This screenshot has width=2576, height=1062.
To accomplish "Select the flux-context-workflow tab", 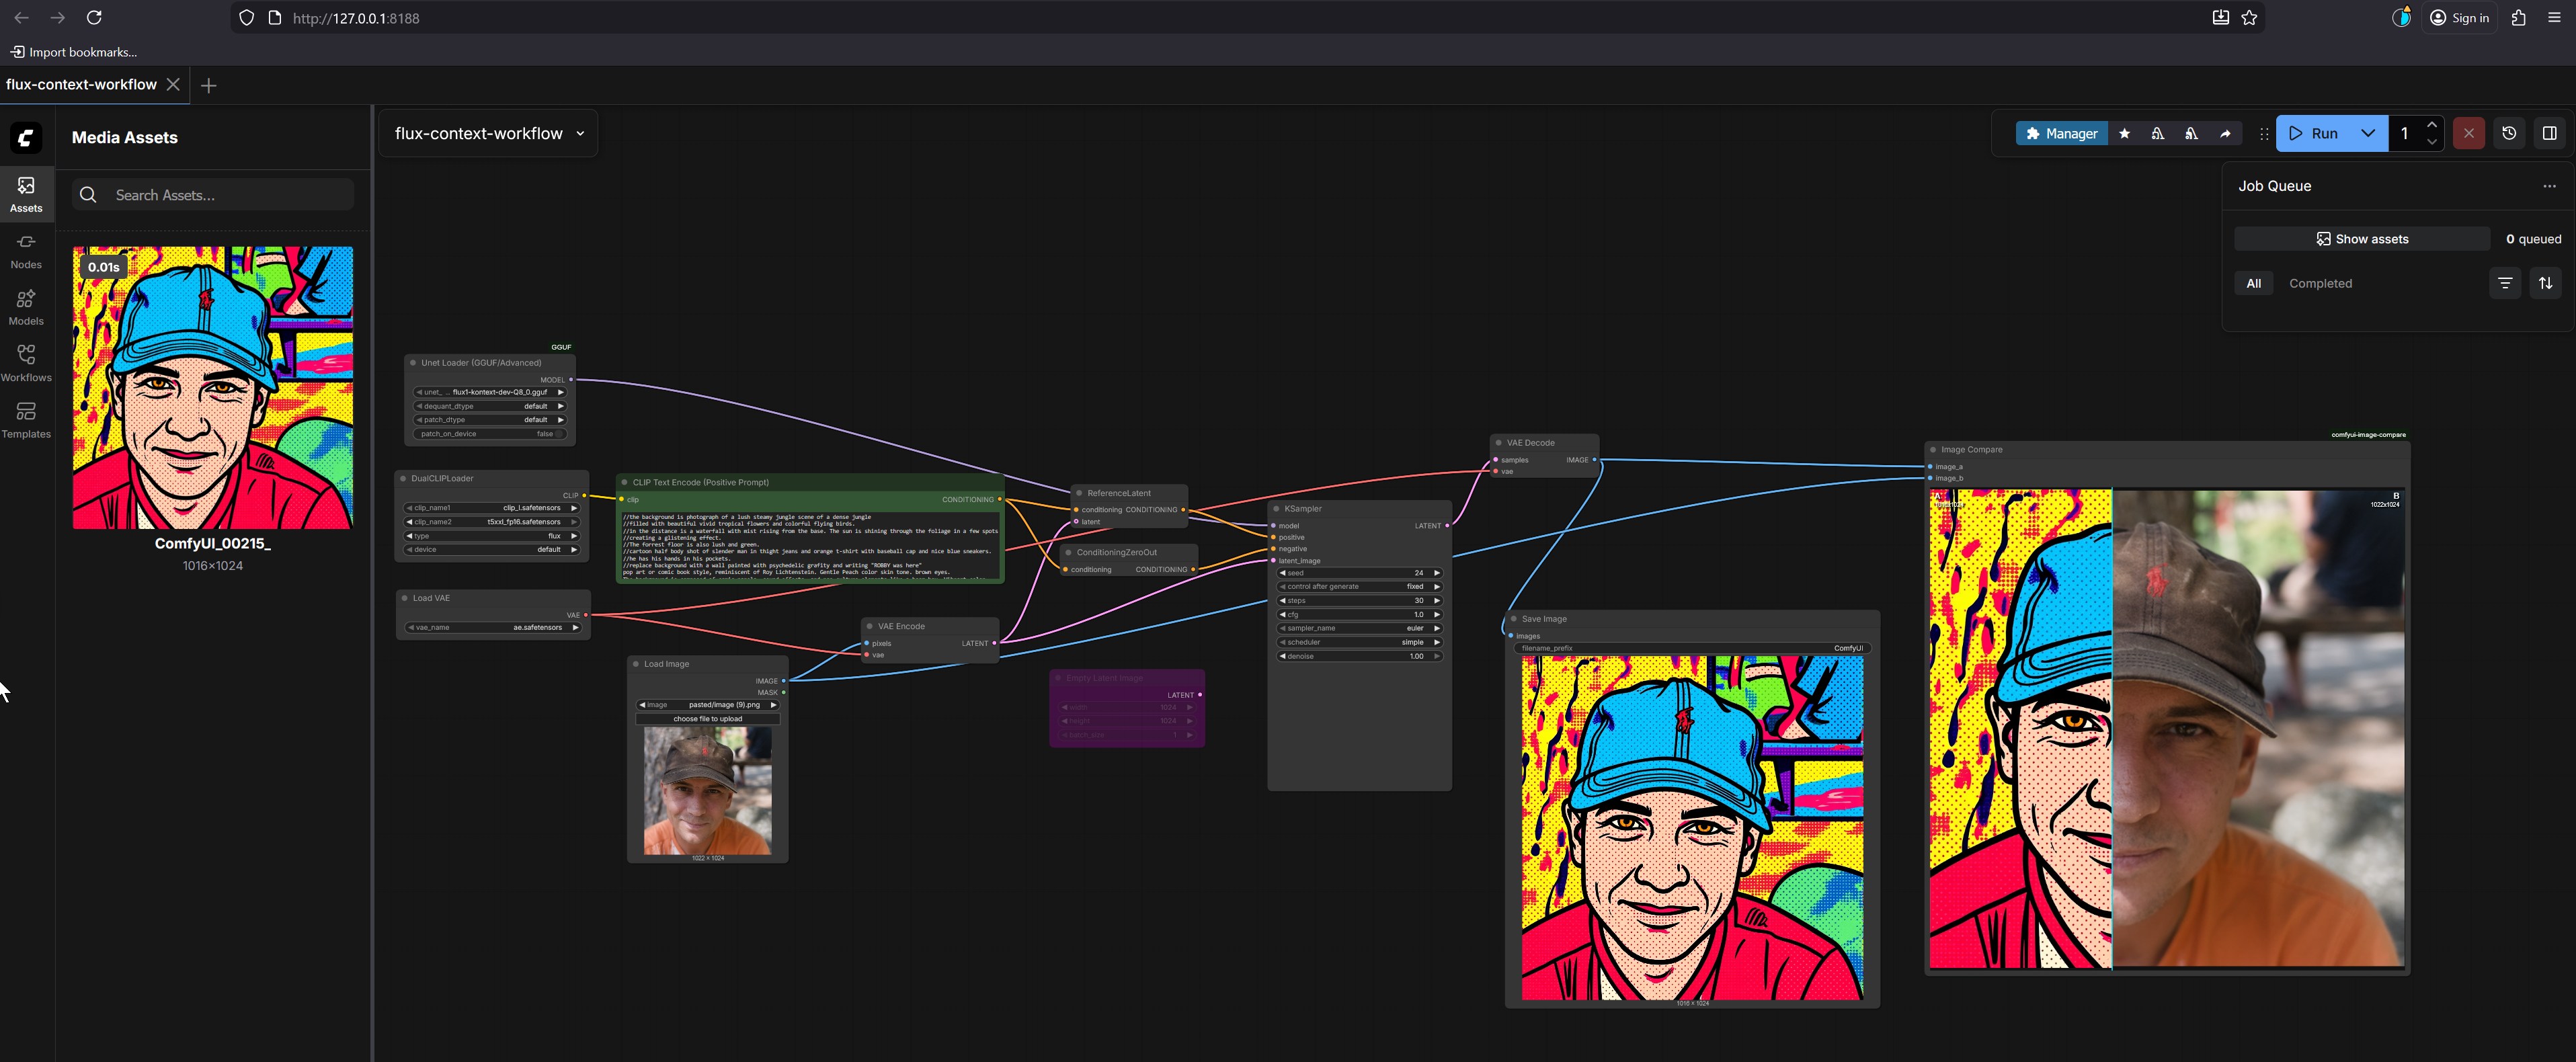I will tap(81, 84).
